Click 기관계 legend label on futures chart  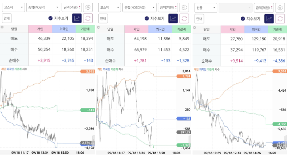pyautogui.click(x=210, y=70)
